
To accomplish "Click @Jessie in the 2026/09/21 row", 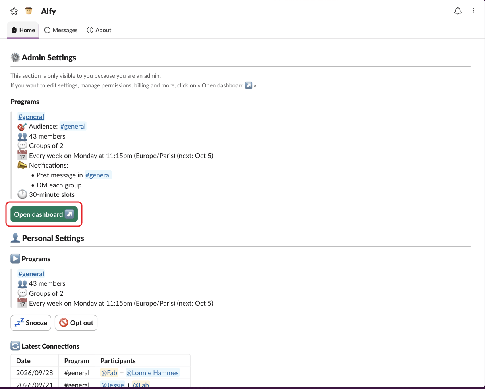I will pyautogui.click(x=113, y=385).
